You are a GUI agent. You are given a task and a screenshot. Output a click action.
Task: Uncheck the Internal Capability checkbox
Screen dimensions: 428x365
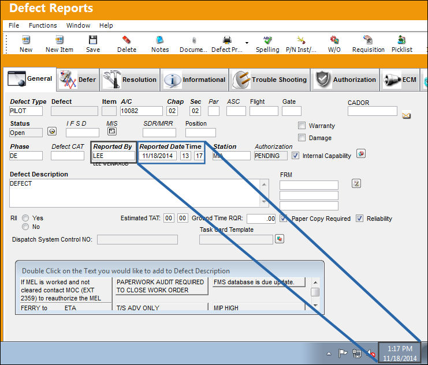[295, 156]
